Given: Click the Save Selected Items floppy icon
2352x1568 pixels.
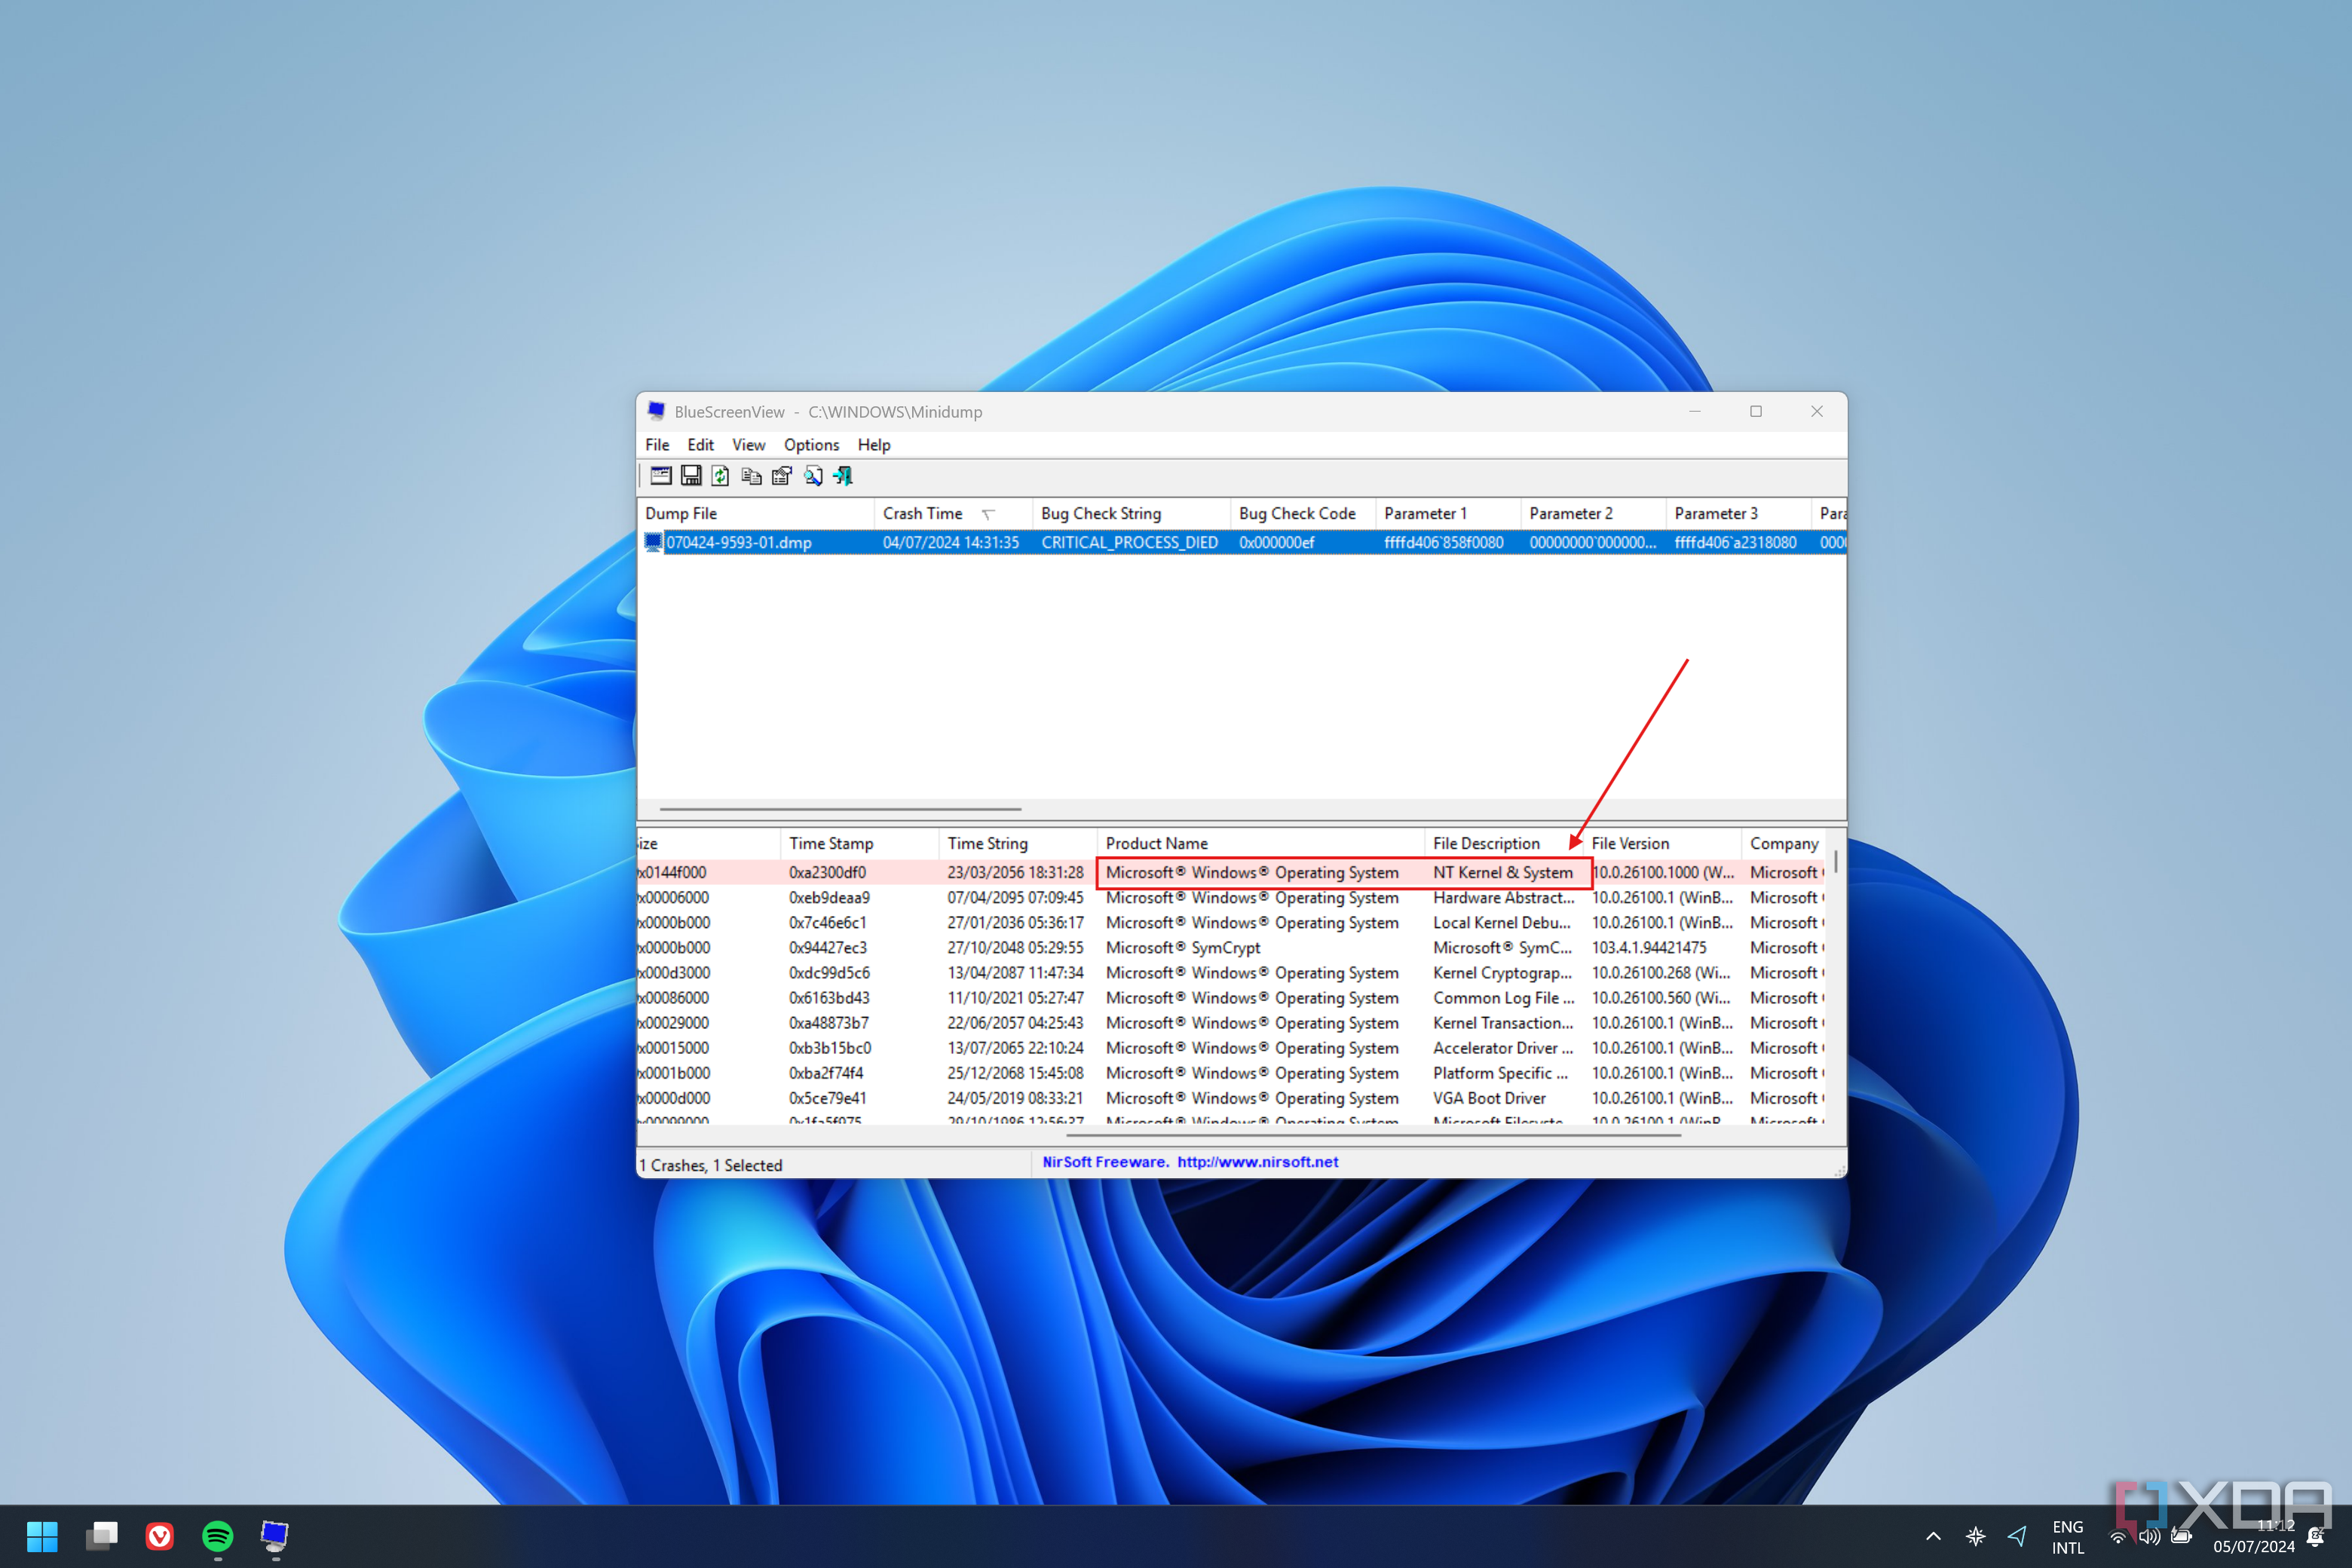Looking at the screenshot, I should coord(691,476).
